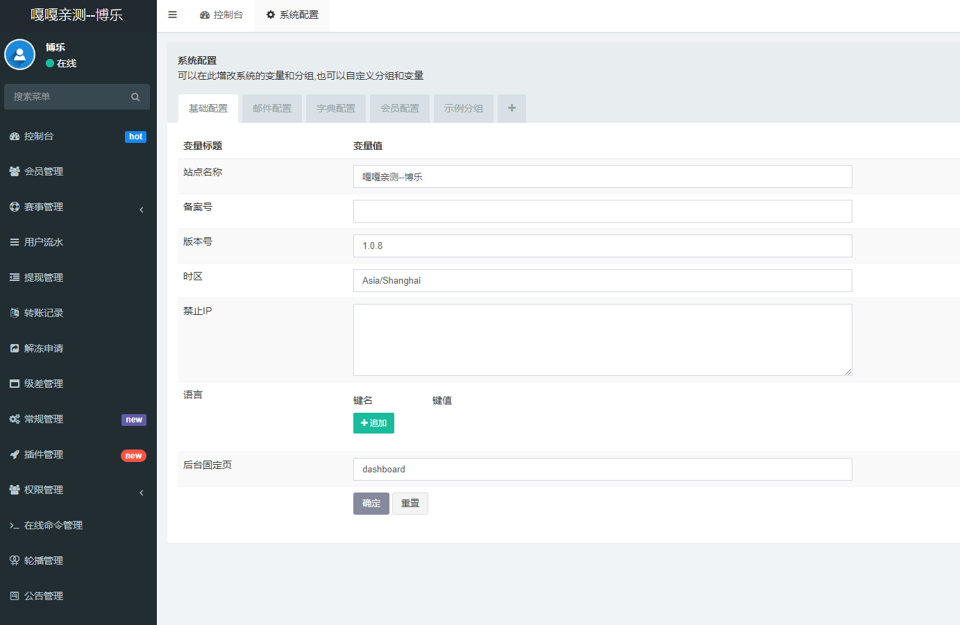Focus the 备案号 input field
Image resolution: width=960 pixels, height=625 pixels.
pos(603,212)
